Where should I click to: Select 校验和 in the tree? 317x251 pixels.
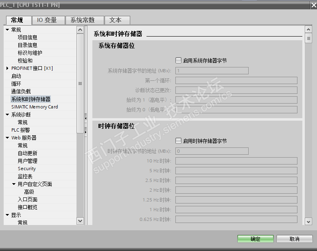point(25,61)
